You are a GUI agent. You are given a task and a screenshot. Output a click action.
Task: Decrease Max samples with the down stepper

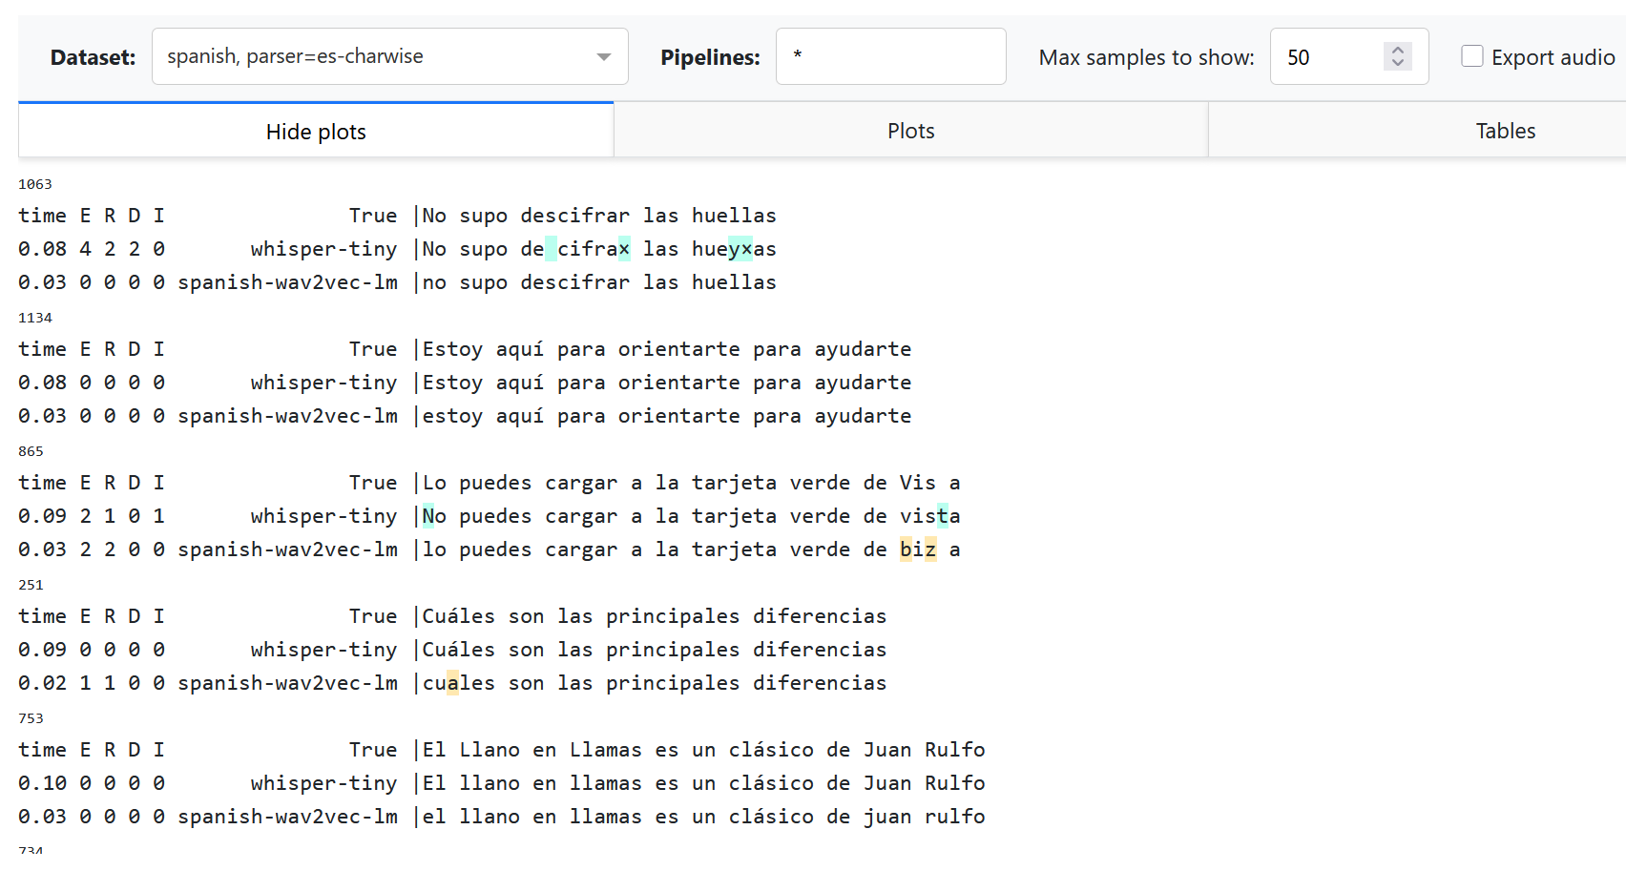coord(1397,63)
